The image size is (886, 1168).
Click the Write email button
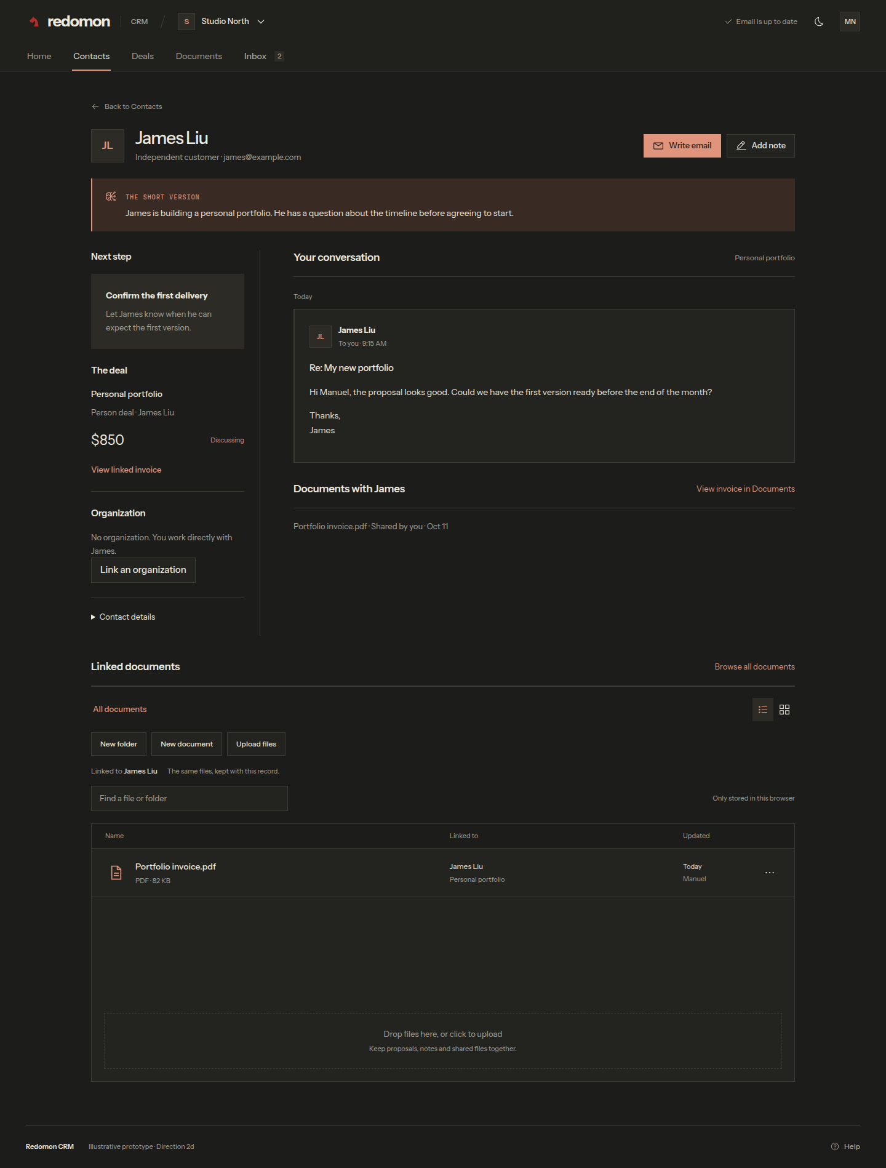pos(682,146)
